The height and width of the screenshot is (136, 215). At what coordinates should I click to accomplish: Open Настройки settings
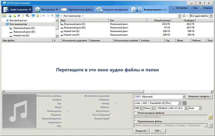[x=180, y=8]
